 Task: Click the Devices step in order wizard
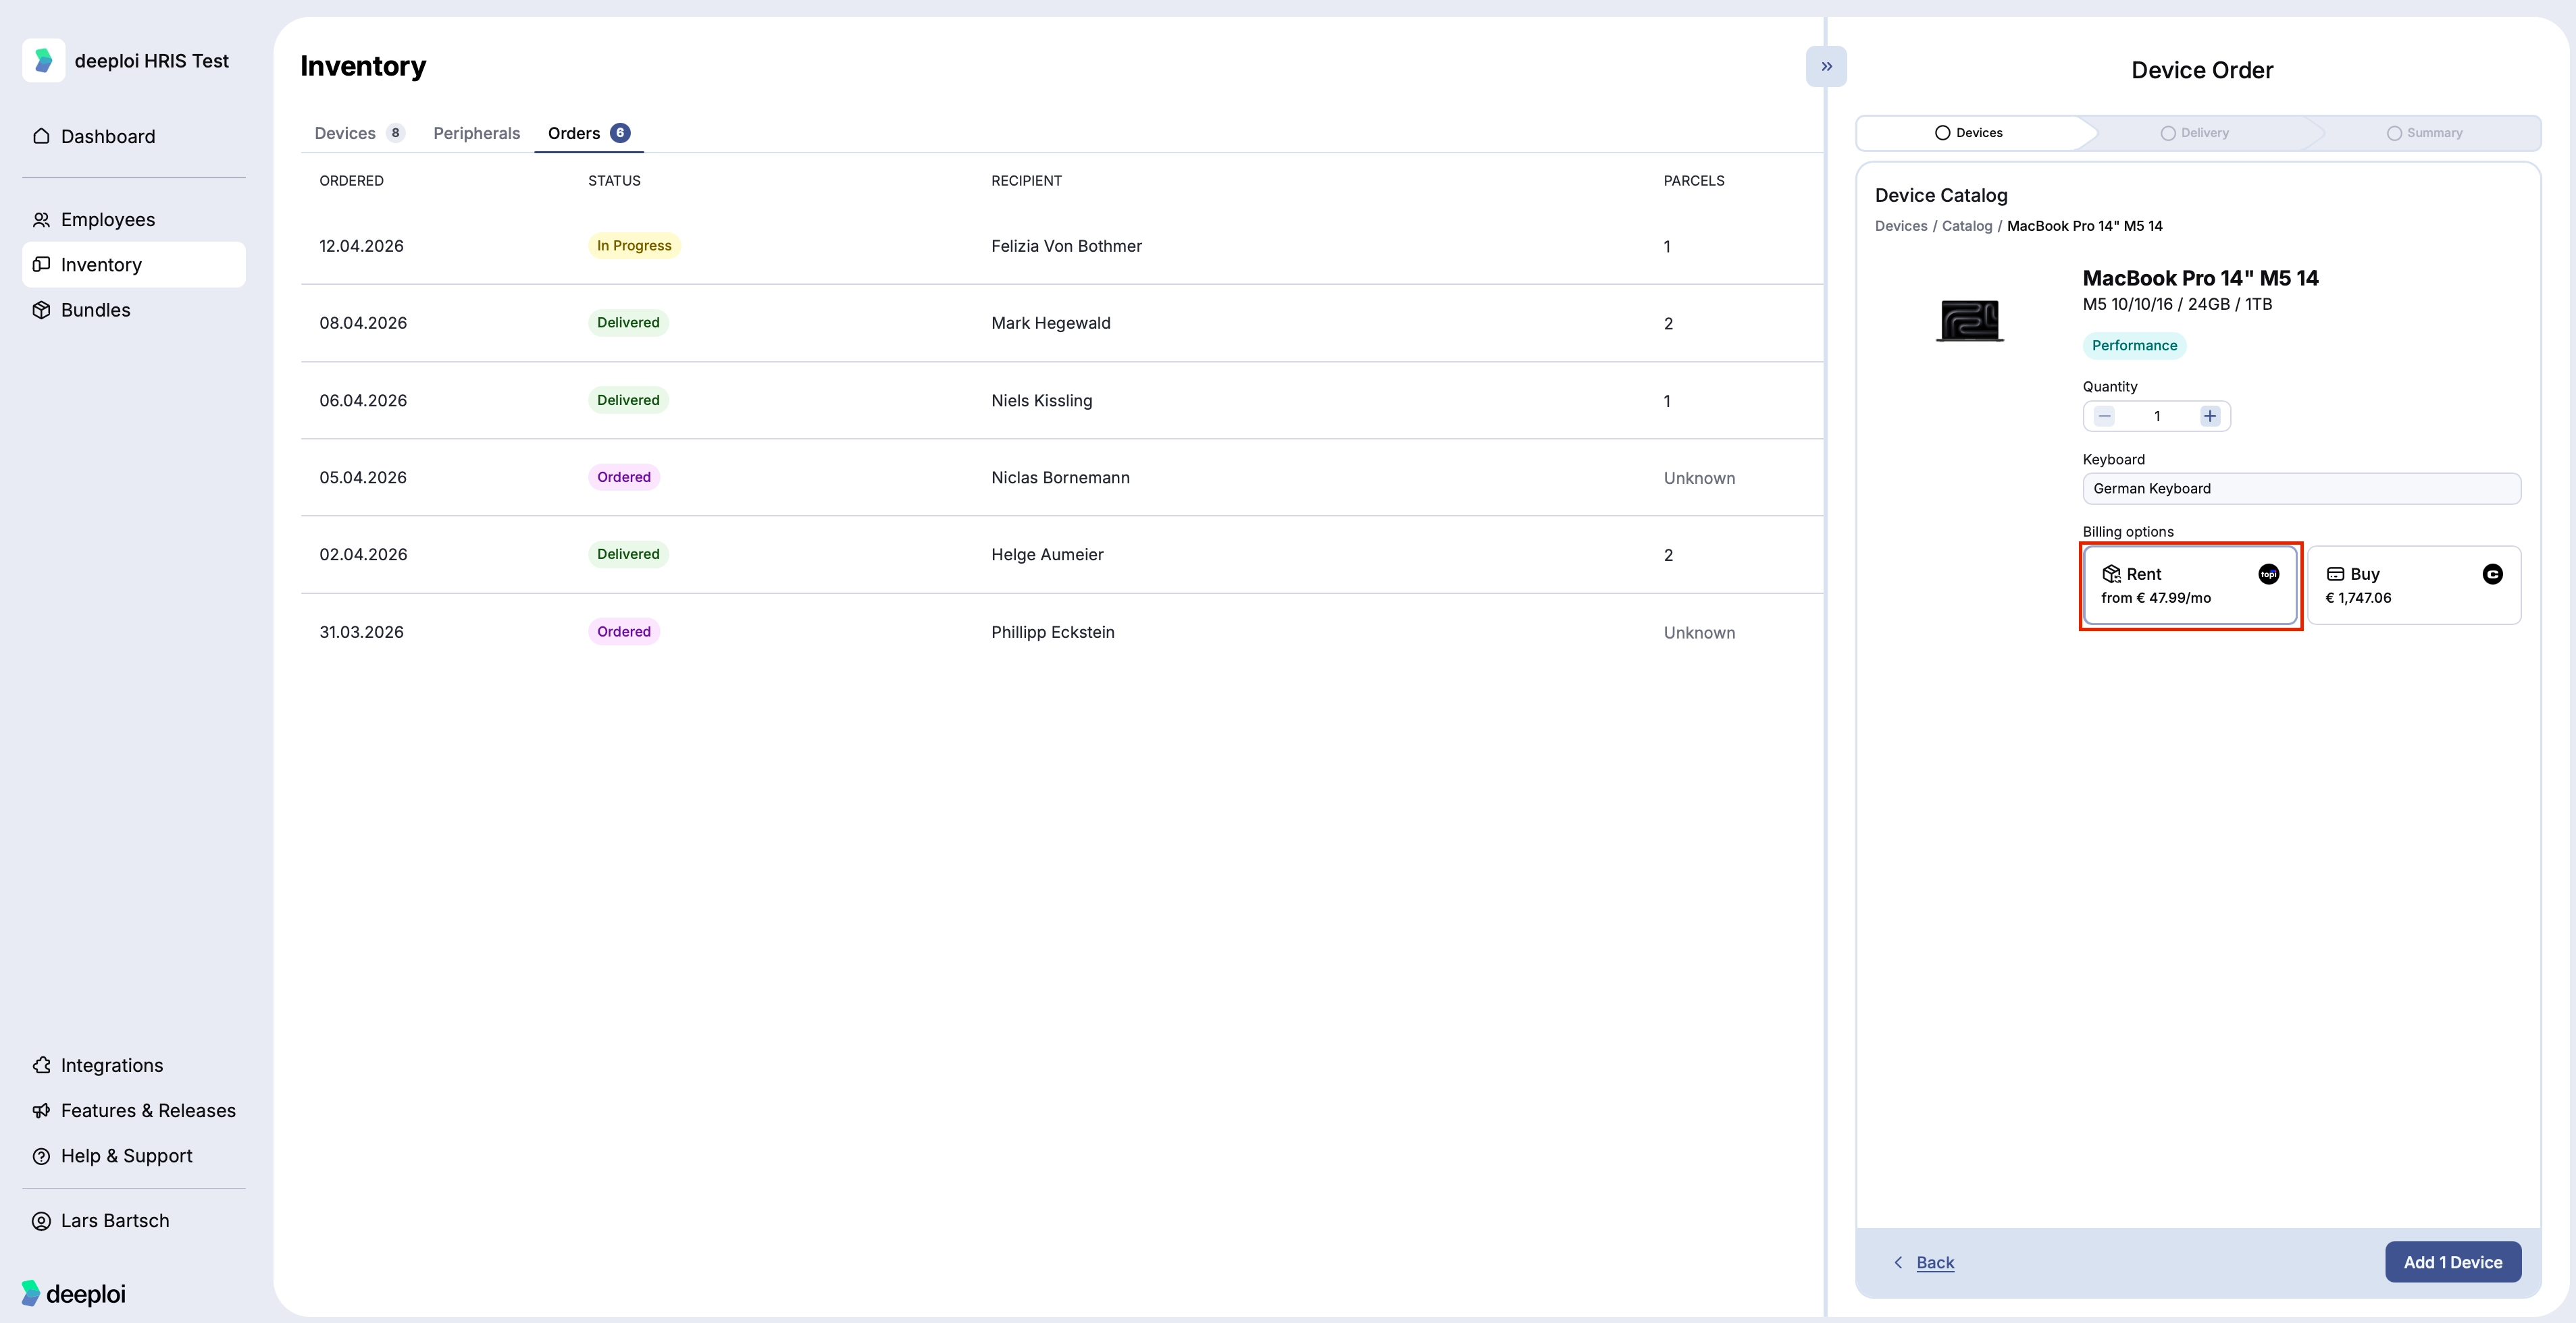(1968, 133)
